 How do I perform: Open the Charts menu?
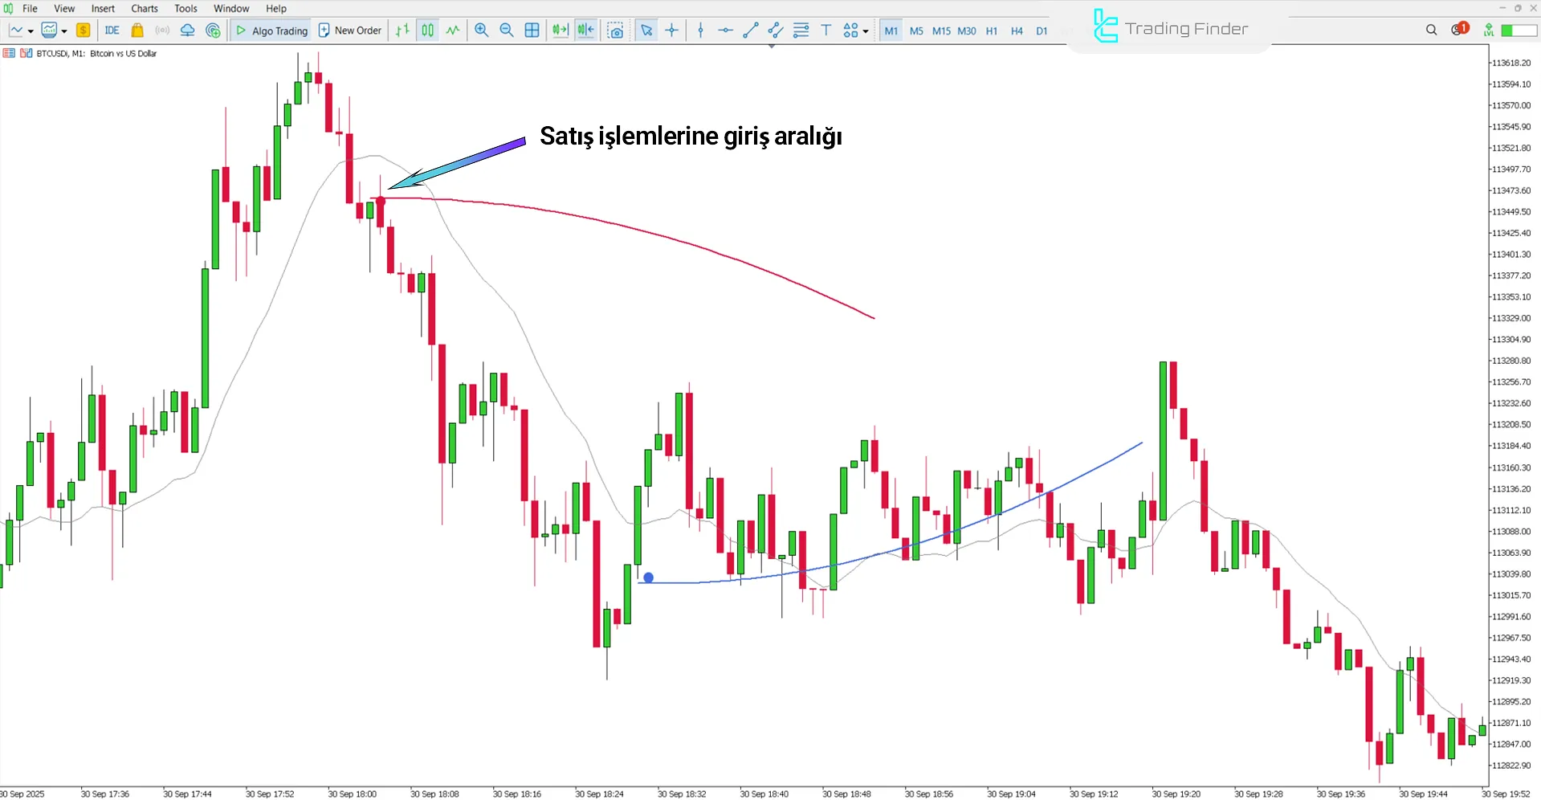coord(145,9)
